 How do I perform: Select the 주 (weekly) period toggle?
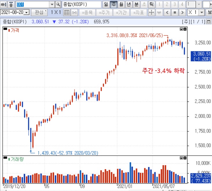point(114,4)
